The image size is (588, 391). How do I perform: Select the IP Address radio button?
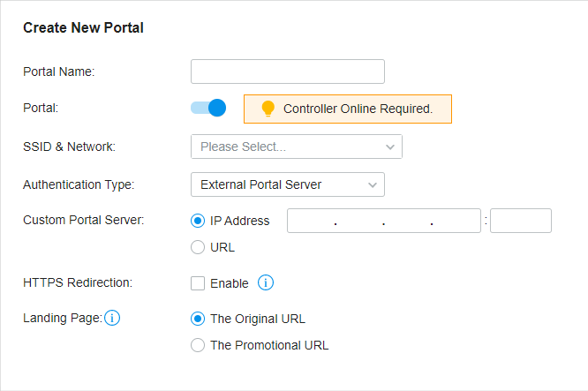198,221
